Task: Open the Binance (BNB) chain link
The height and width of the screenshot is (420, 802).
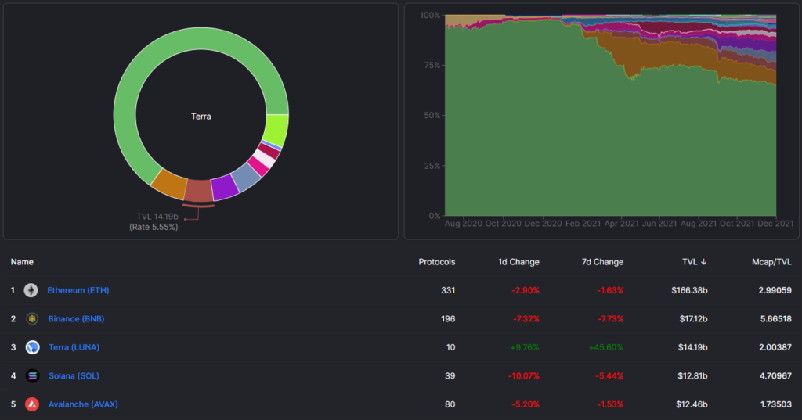Action: coord(75,318)
